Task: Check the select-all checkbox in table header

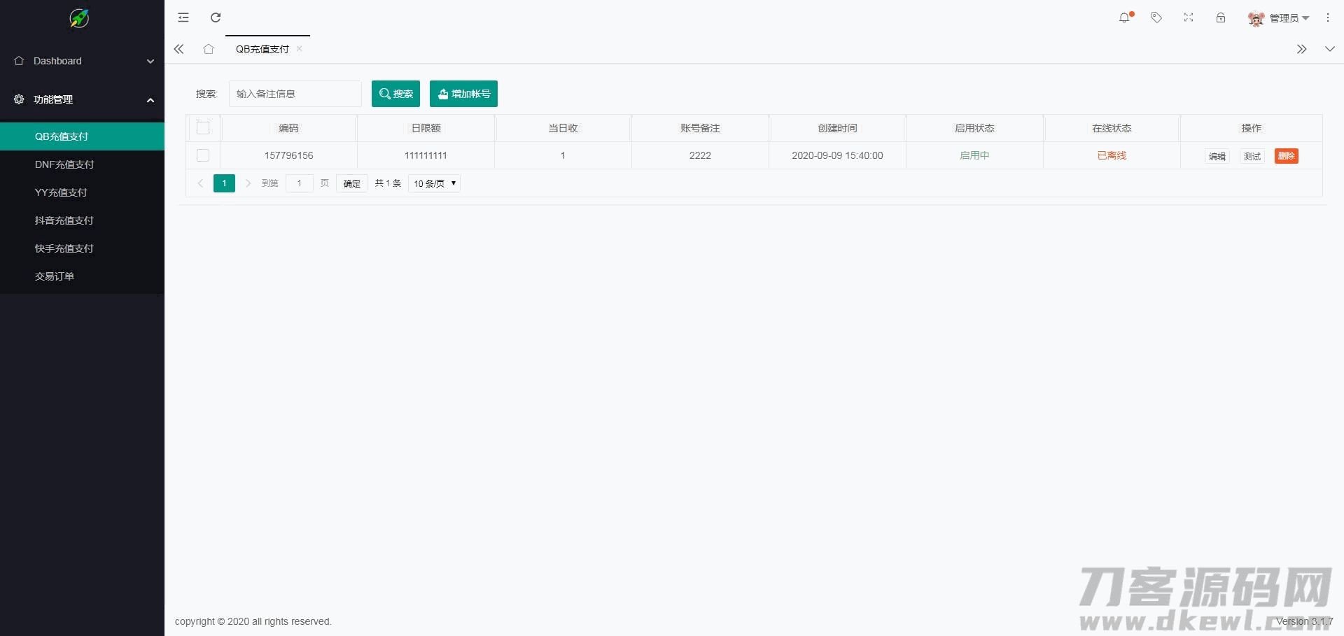Action: 203,128
